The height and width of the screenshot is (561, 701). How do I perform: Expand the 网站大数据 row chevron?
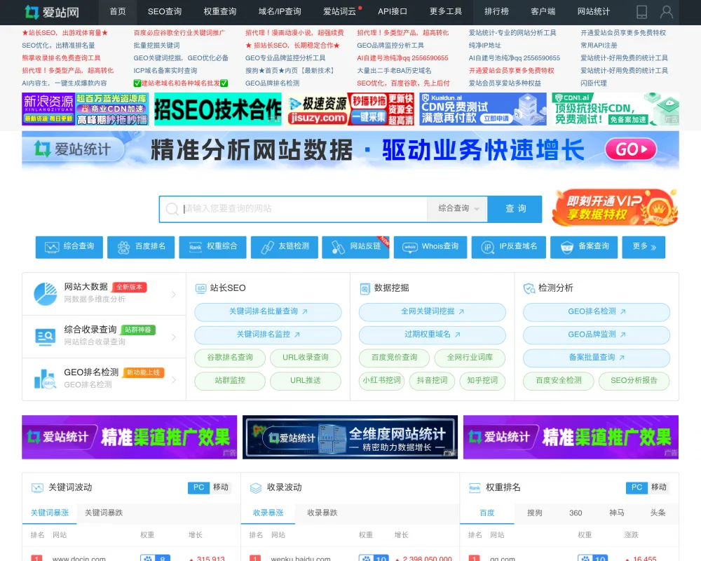click(x=173, y=295)
